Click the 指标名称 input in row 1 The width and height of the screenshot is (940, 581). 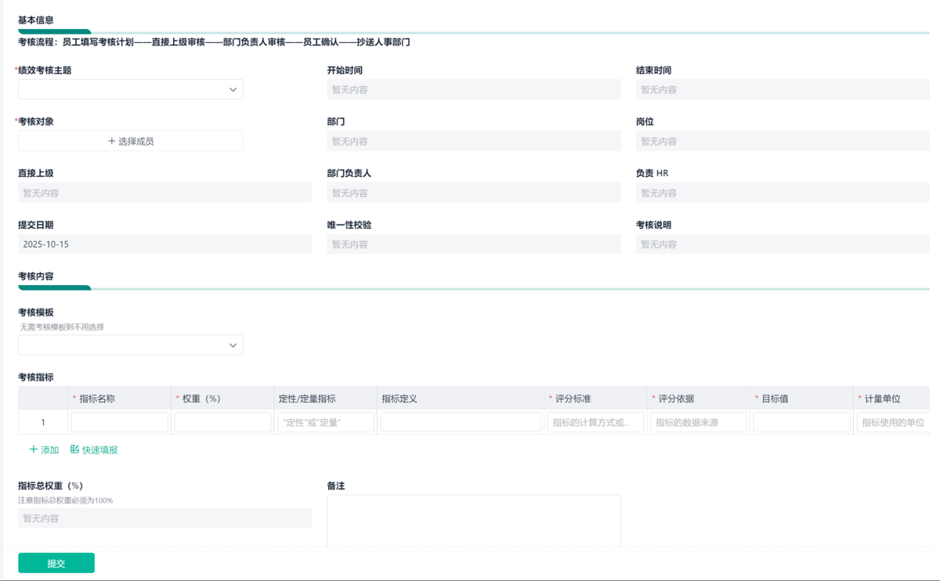click(120, 422)
